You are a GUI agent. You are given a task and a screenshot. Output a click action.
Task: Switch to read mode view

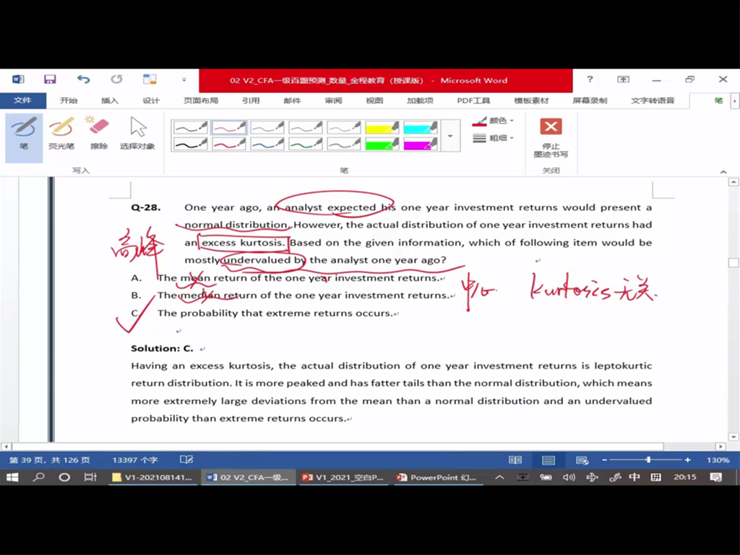[515, 460]
